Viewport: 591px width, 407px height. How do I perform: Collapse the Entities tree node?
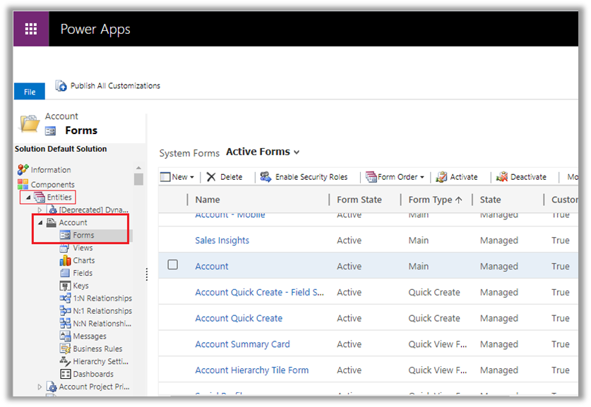coord(28,198)
